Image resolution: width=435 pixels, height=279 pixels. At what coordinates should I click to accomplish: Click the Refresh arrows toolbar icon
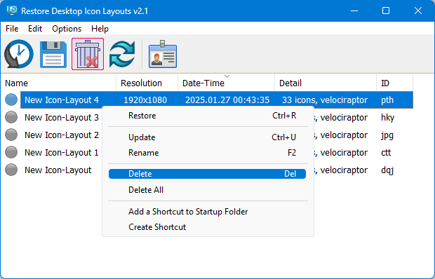pyautogui.click(x=122, y=54)
